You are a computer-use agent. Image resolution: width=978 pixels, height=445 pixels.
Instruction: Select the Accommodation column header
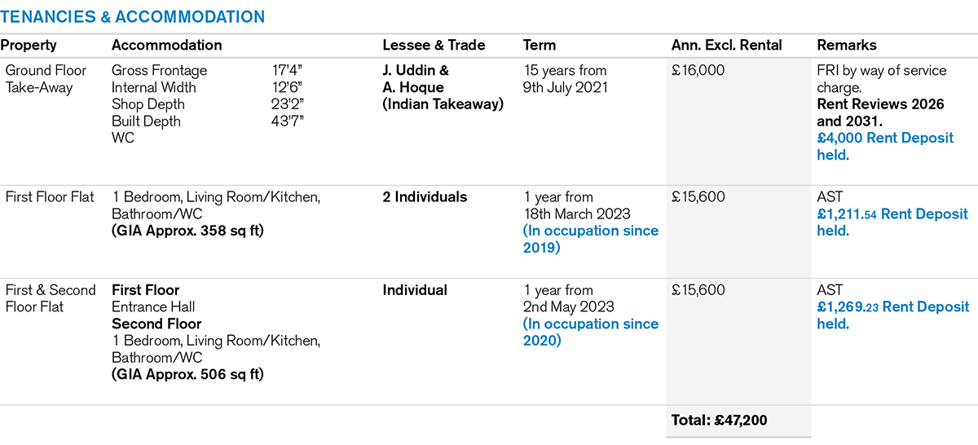[x=166, y=46]
